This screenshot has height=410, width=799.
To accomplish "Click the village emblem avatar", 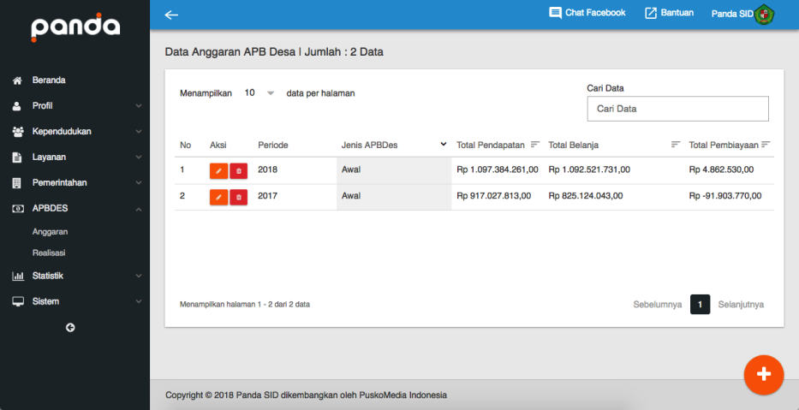I will (x=765, y=14).
